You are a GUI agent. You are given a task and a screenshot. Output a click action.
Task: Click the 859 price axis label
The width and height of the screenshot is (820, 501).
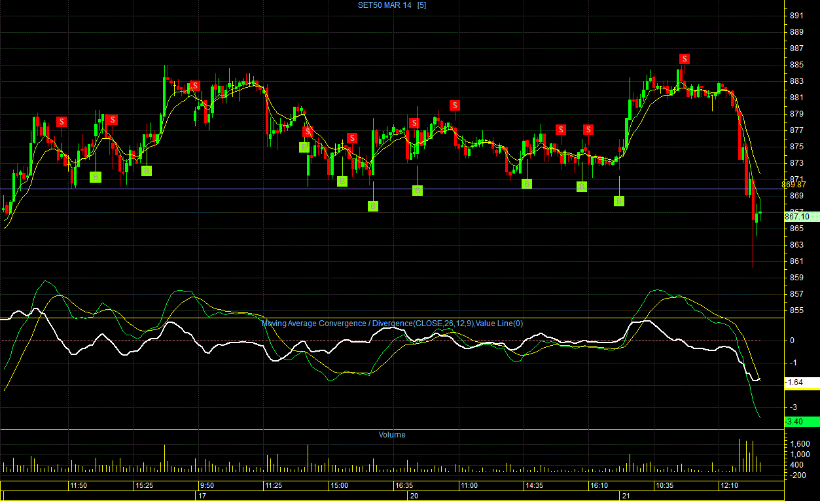(797, 278)
